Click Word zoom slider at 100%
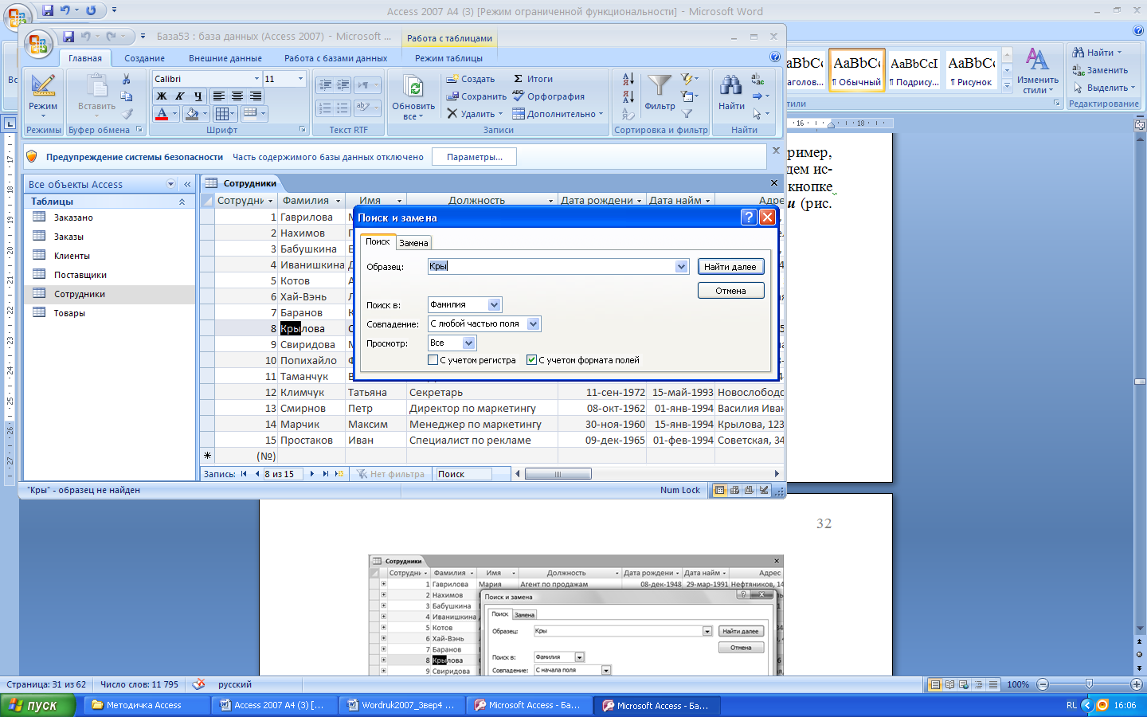Screen dimensions: 1147x717 click(1089, 684)
